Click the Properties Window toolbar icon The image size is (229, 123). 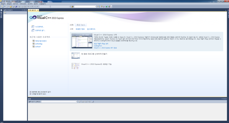click(102, 6)
